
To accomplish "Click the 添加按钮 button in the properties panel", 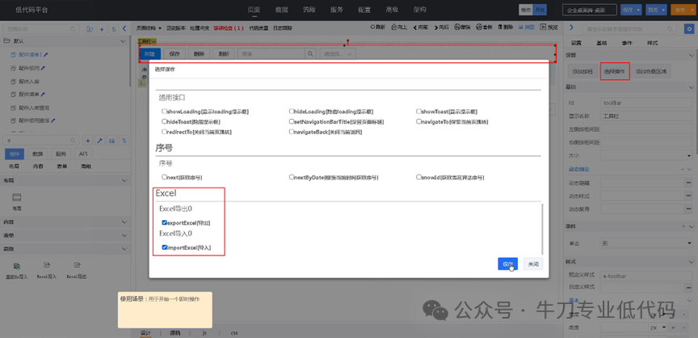I will 582,71.
